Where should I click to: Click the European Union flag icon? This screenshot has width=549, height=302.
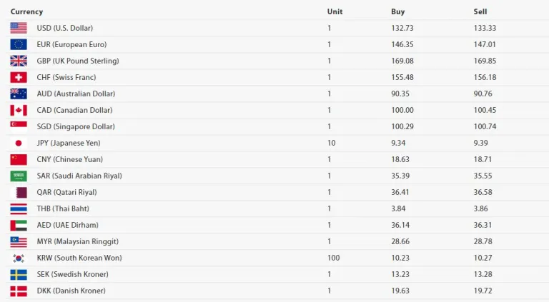coord(19,44)
